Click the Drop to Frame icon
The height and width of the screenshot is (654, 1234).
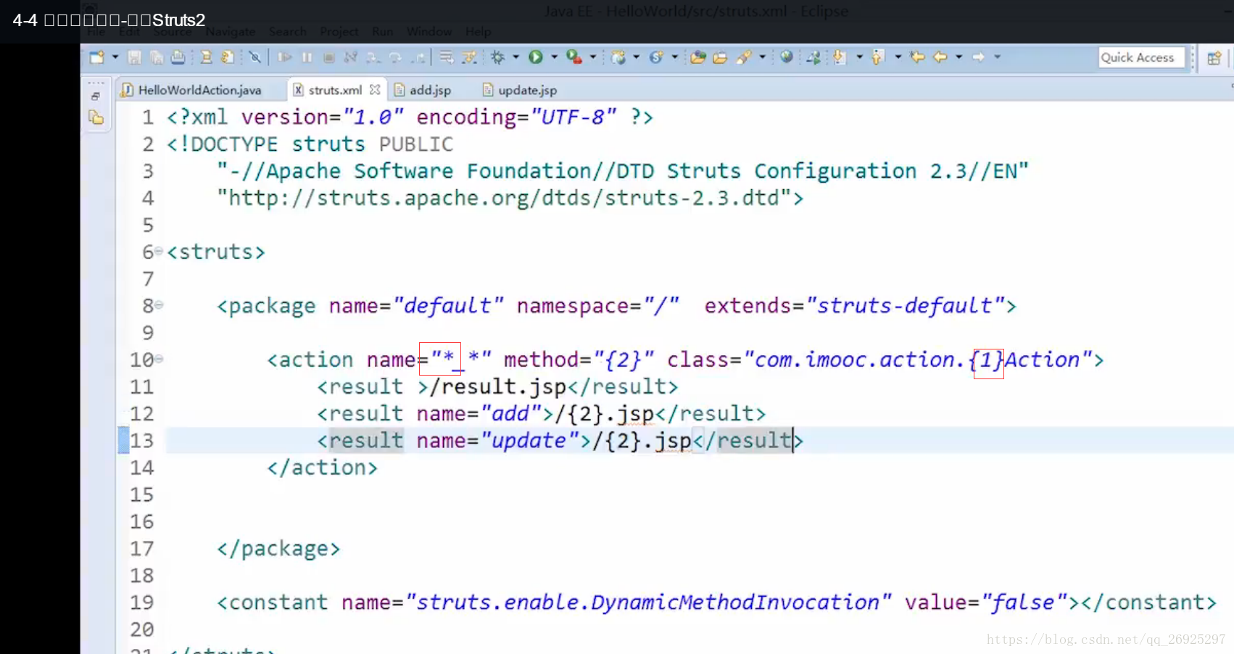click(x=447, y=57)
